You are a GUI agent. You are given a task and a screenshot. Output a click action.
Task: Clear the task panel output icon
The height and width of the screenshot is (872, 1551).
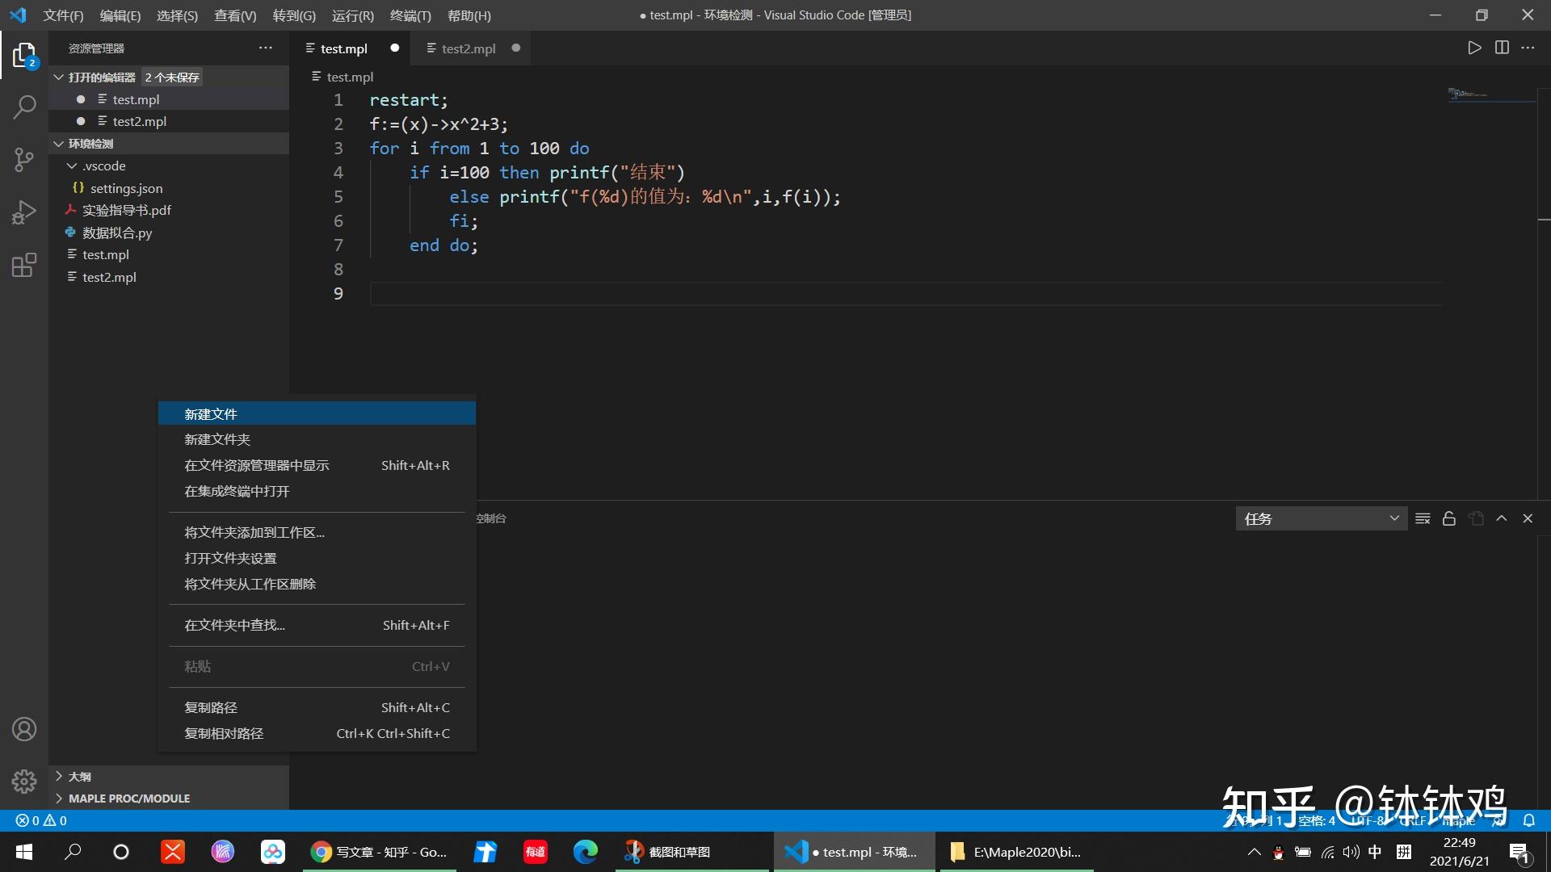pos(1423,518)
